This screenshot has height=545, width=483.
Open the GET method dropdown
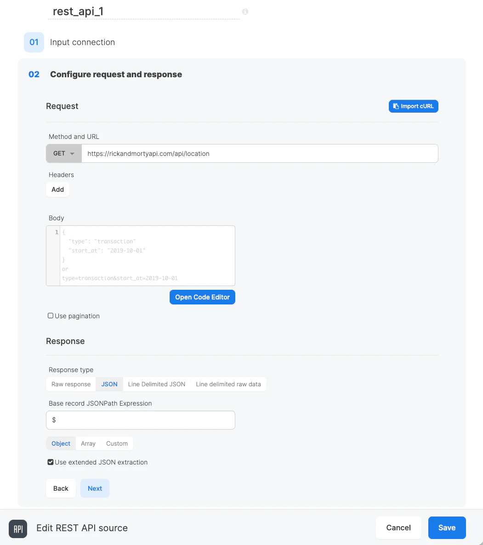(63, 153)
